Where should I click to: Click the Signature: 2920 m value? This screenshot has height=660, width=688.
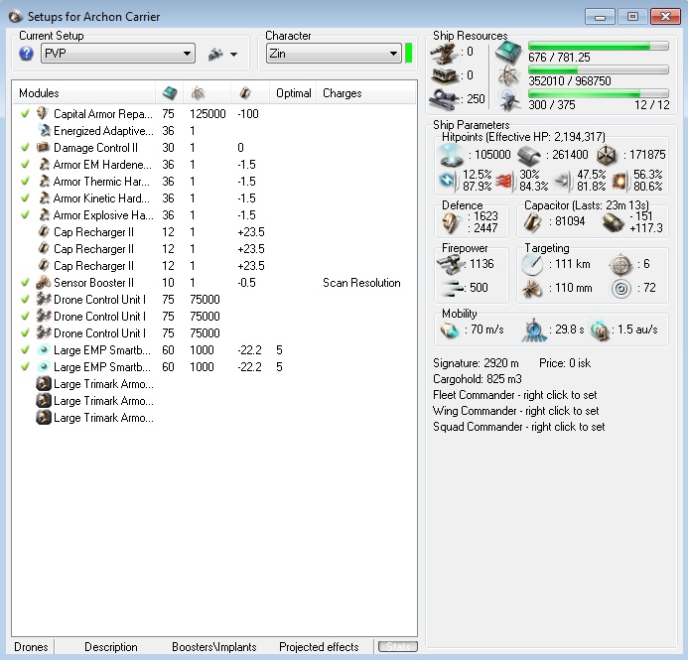(476, 363)
